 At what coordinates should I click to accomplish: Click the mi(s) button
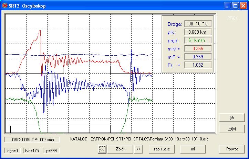232,129
